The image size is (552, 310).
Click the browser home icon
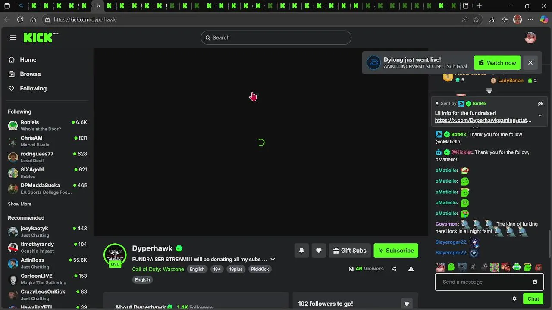33,19
